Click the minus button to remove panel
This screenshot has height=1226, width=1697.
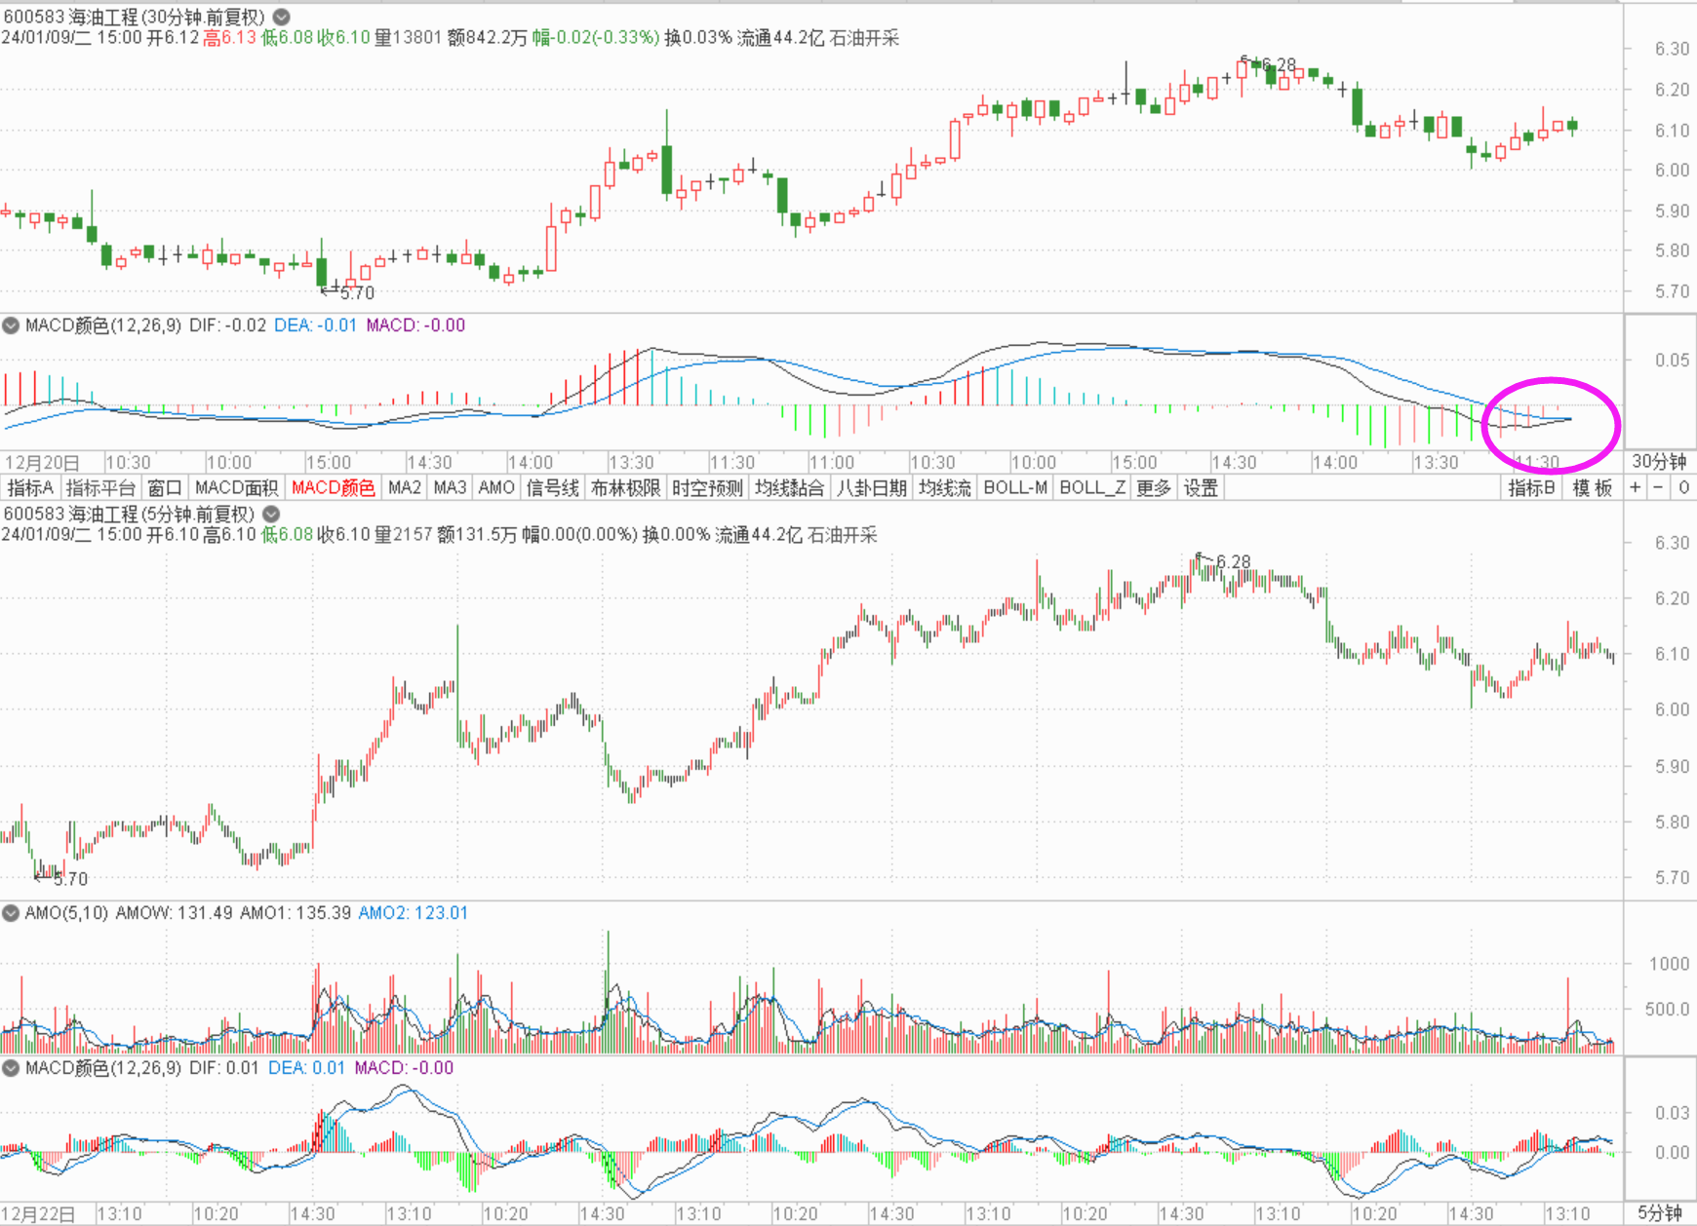tap(1659, 488)
